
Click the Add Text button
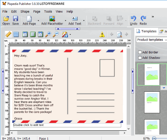[75, 20]
